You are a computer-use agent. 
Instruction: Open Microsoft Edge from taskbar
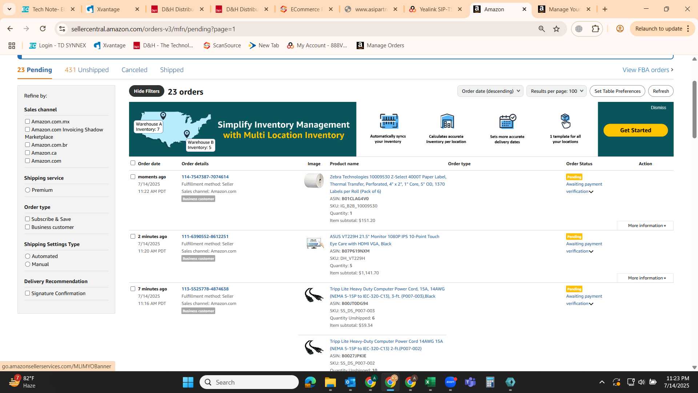click(310, 382)
